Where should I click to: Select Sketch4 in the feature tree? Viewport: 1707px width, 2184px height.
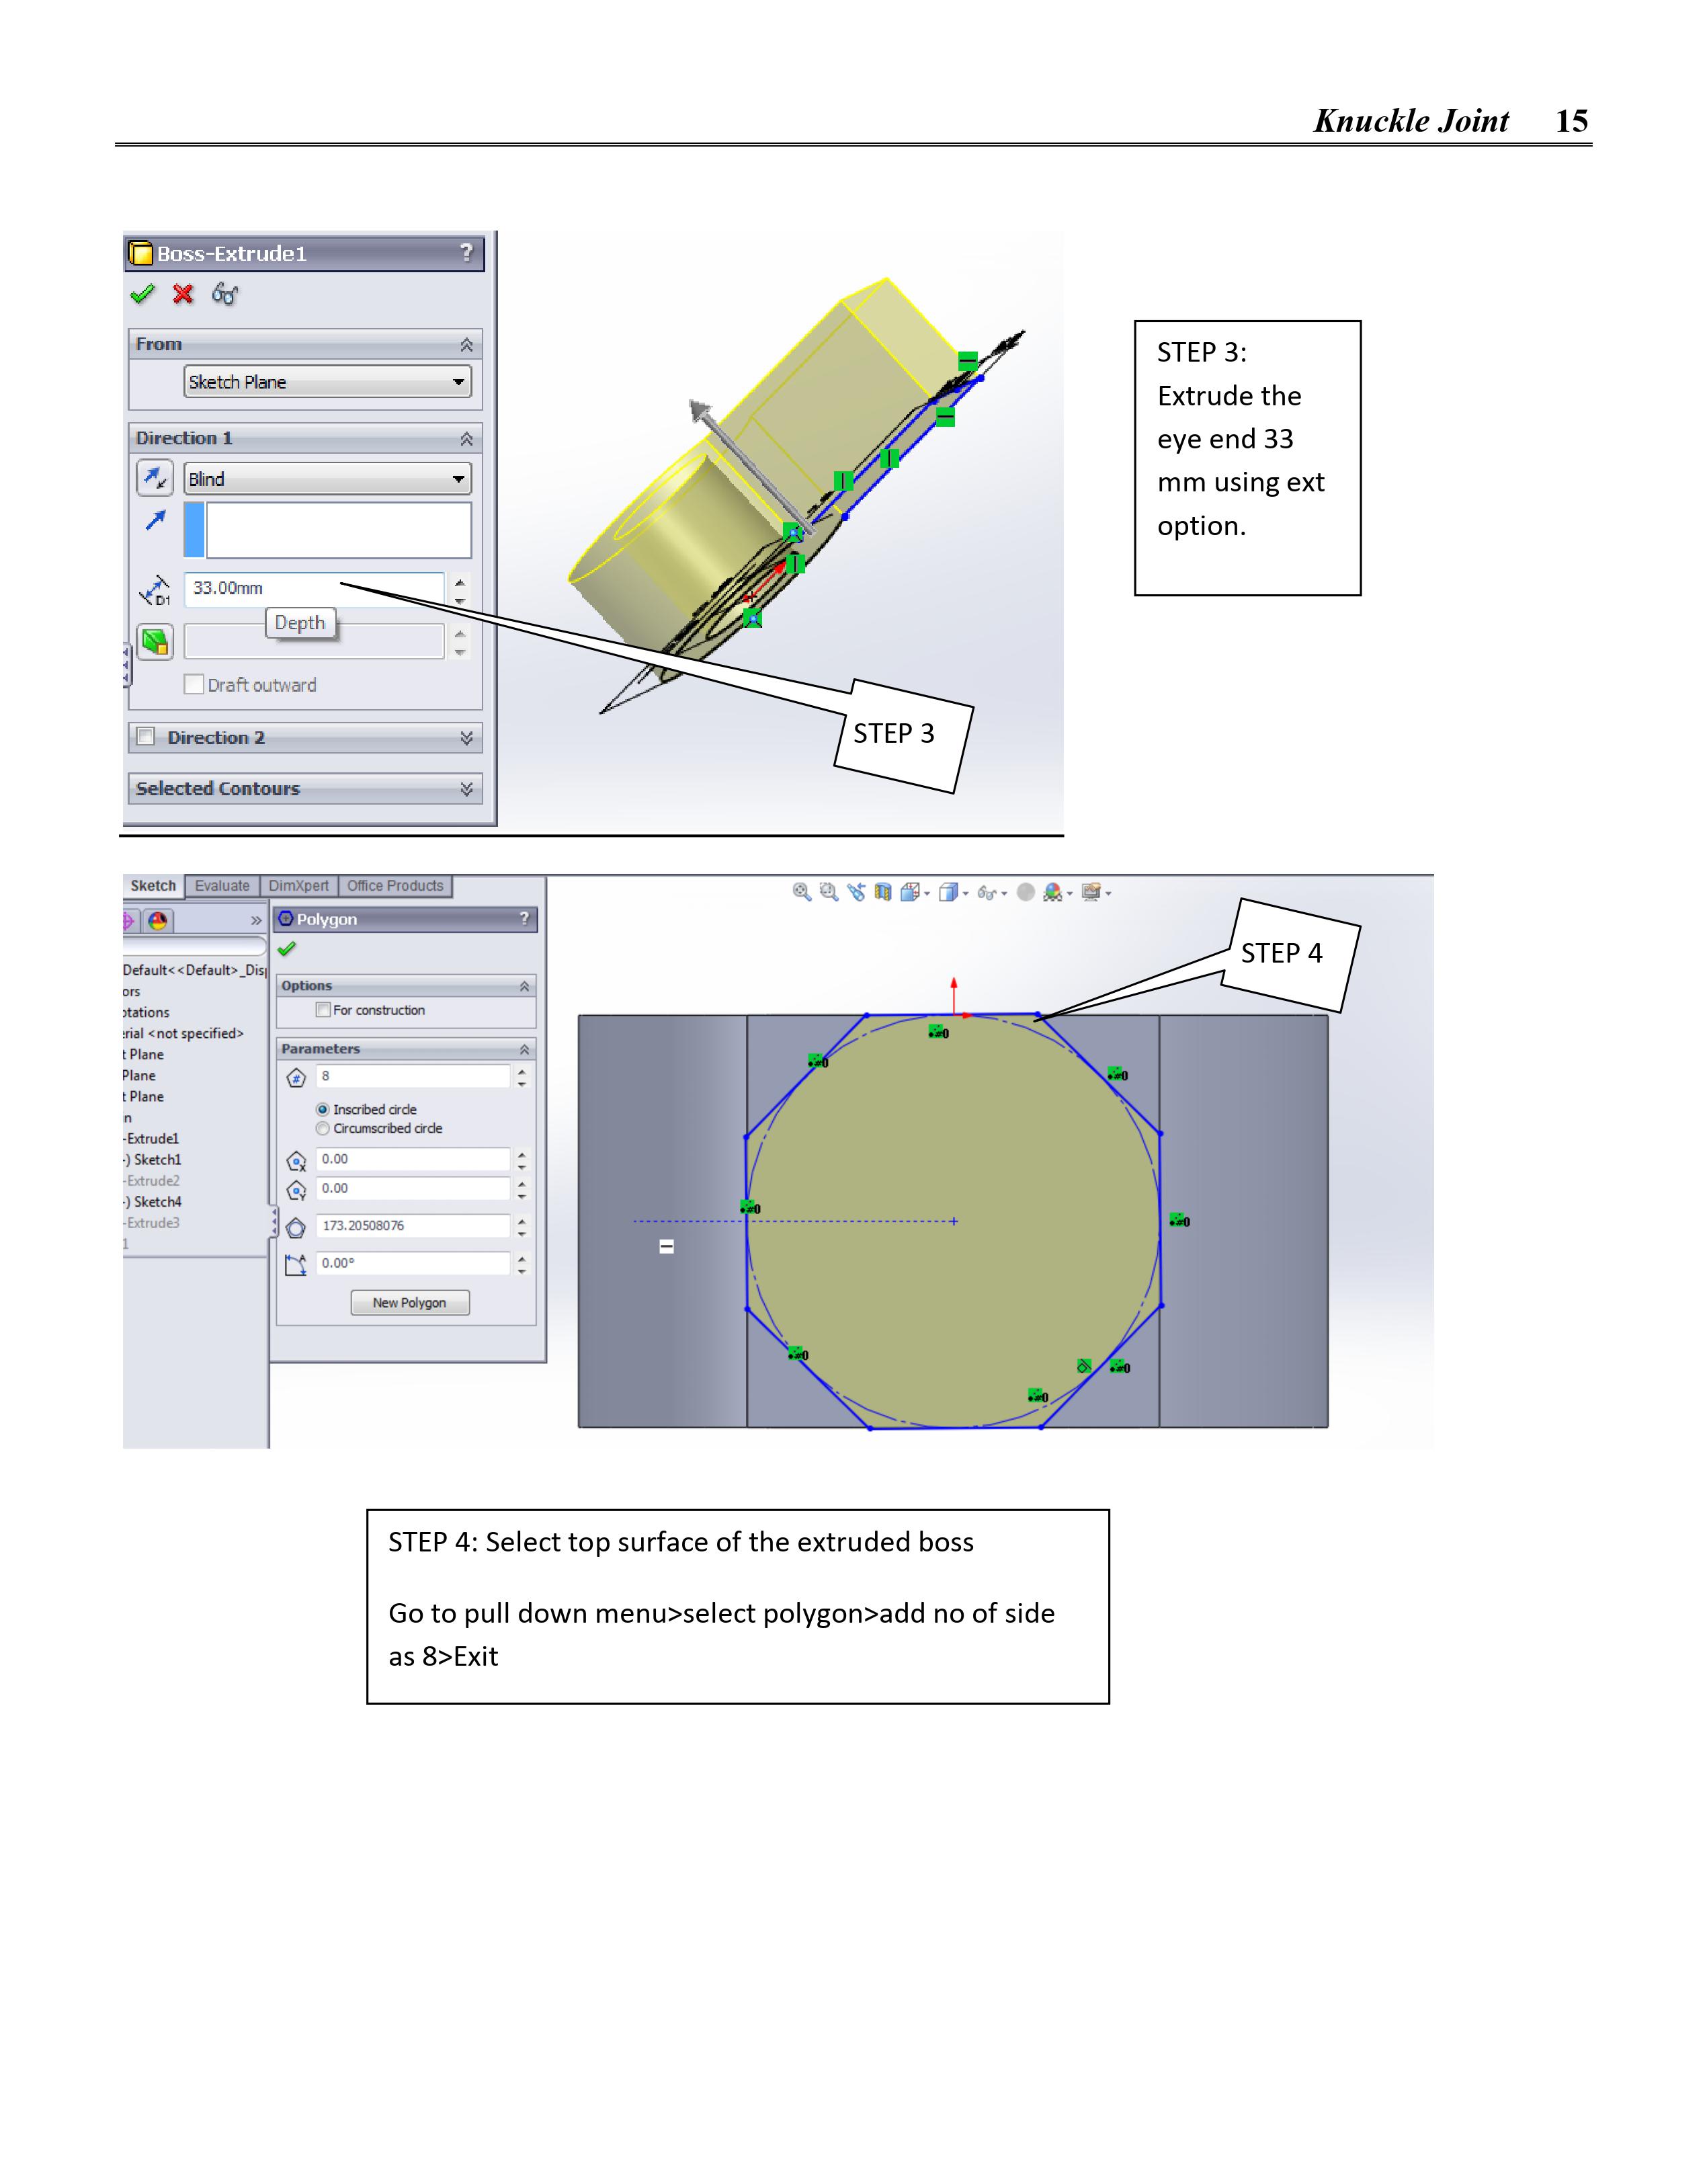(157, 1202)
